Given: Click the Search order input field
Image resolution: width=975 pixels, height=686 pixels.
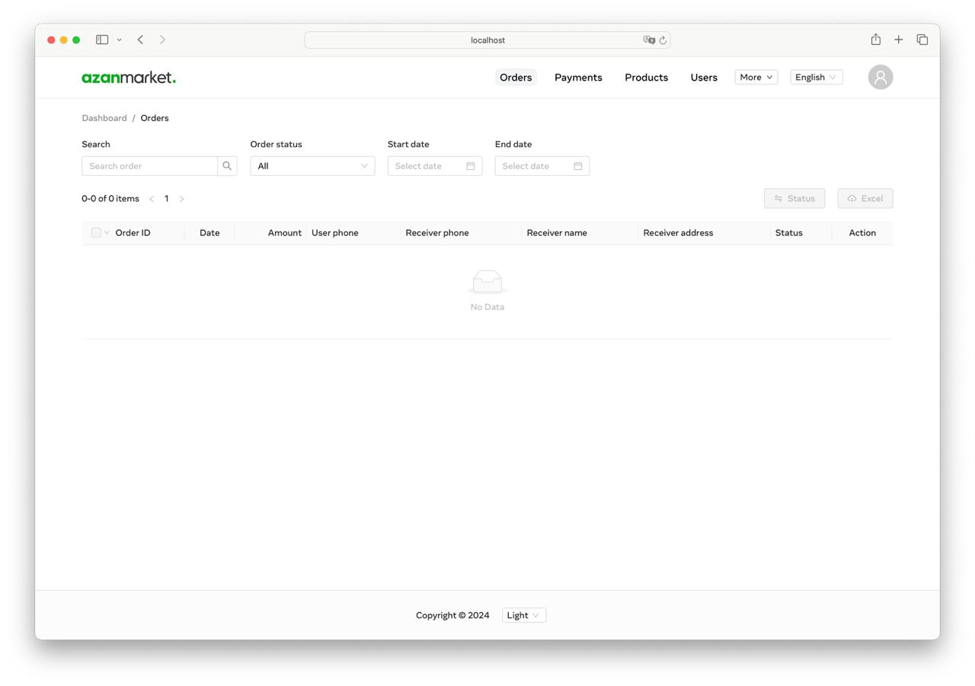Looking at the screenshot, I should (149, 165).
